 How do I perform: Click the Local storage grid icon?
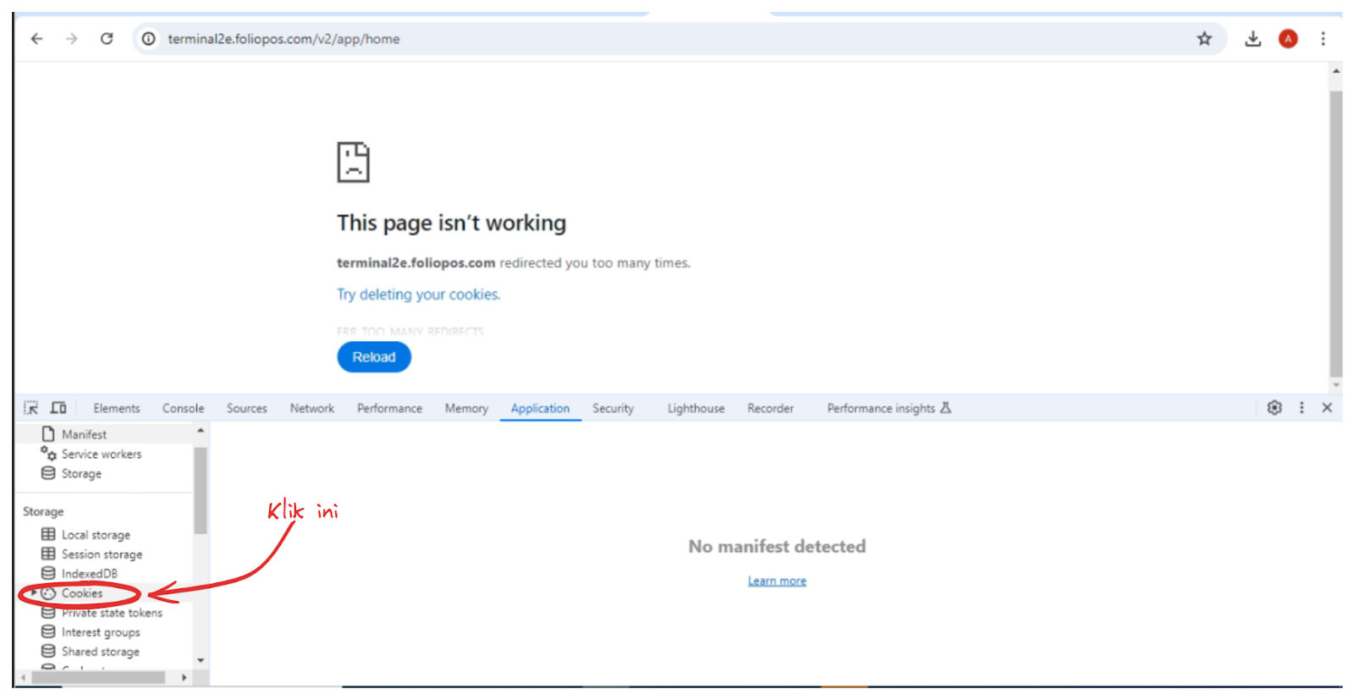[48, 534]
